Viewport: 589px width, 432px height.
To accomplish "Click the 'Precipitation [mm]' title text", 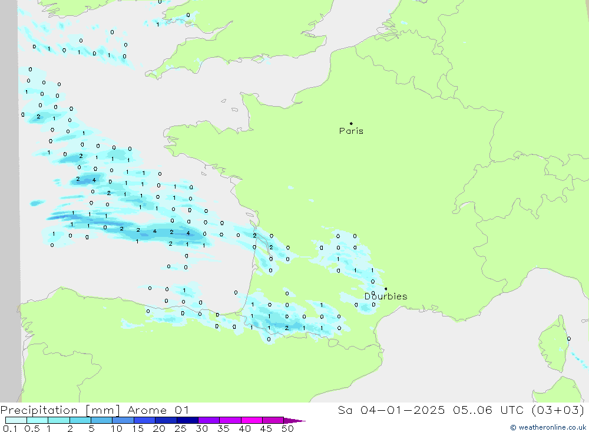I will 60,410.
